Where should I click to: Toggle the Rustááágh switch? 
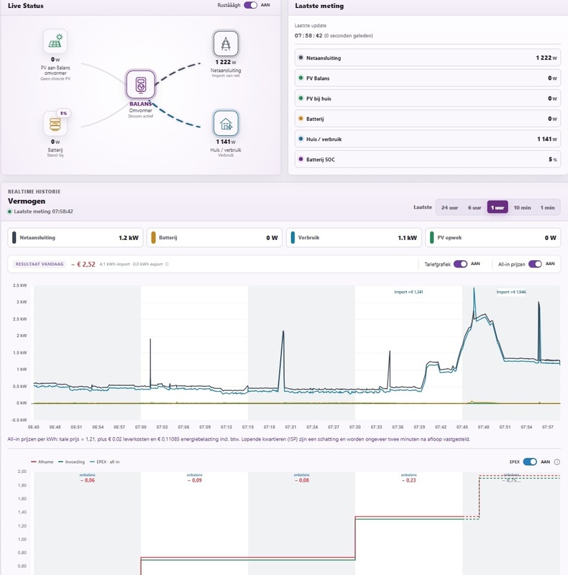tap(251, 5)
